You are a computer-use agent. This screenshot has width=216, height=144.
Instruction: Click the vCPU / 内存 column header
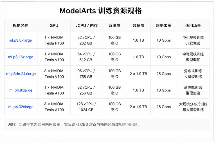coord(87,26)
